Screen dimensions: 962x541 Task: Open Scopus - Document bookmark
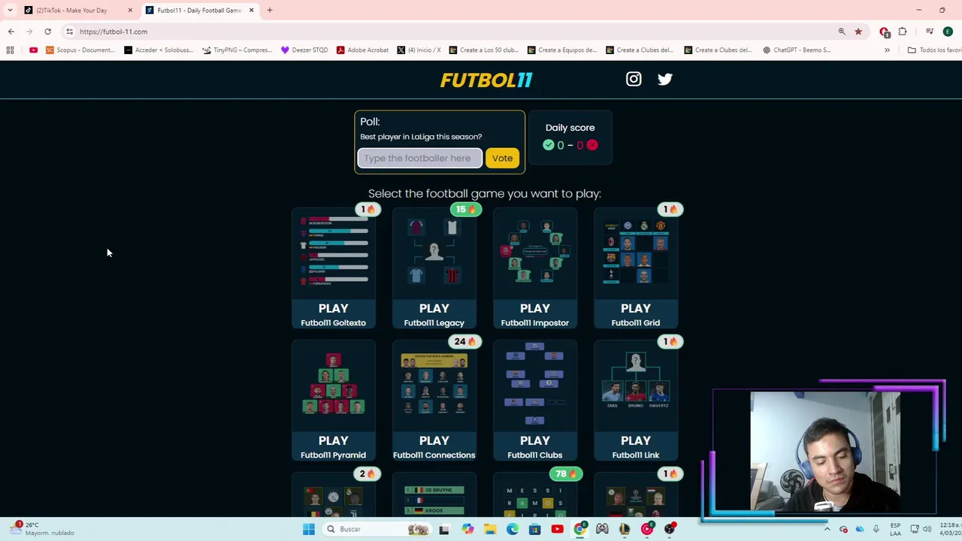pos(80,50)
